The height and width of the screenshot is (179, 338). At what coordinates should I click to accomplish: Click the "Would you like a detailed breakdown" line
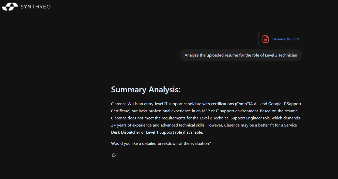pos(161,143)
